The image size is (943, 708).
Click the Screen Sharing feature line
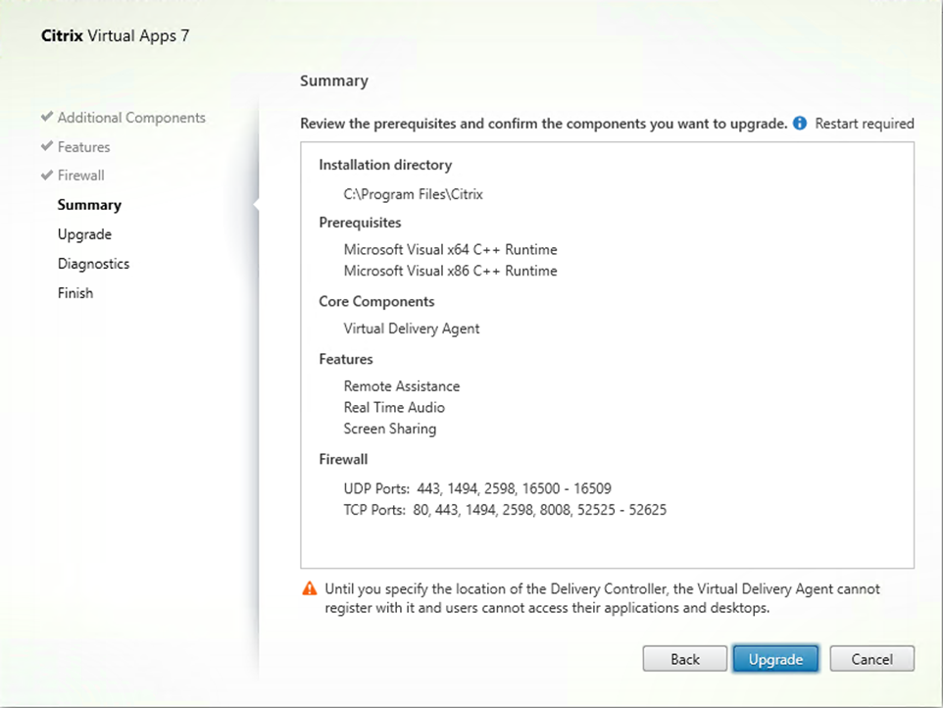point(390,429)
